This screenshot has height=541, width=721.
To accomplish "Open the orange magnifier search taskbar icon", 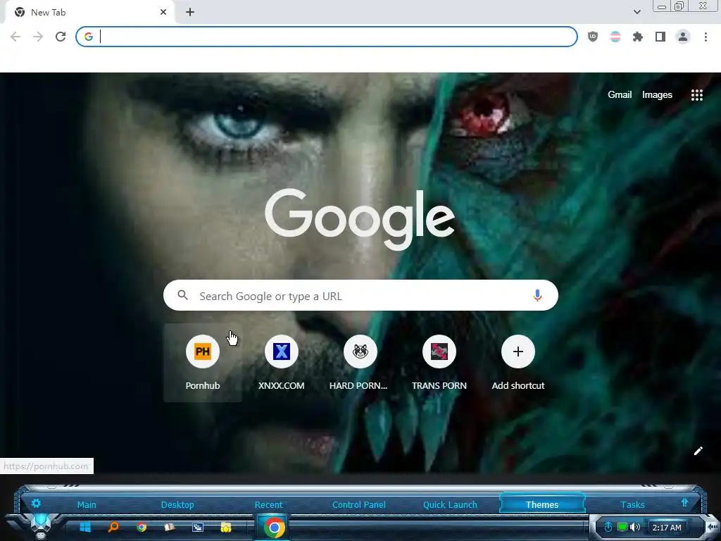I will [x=113, y=527].
